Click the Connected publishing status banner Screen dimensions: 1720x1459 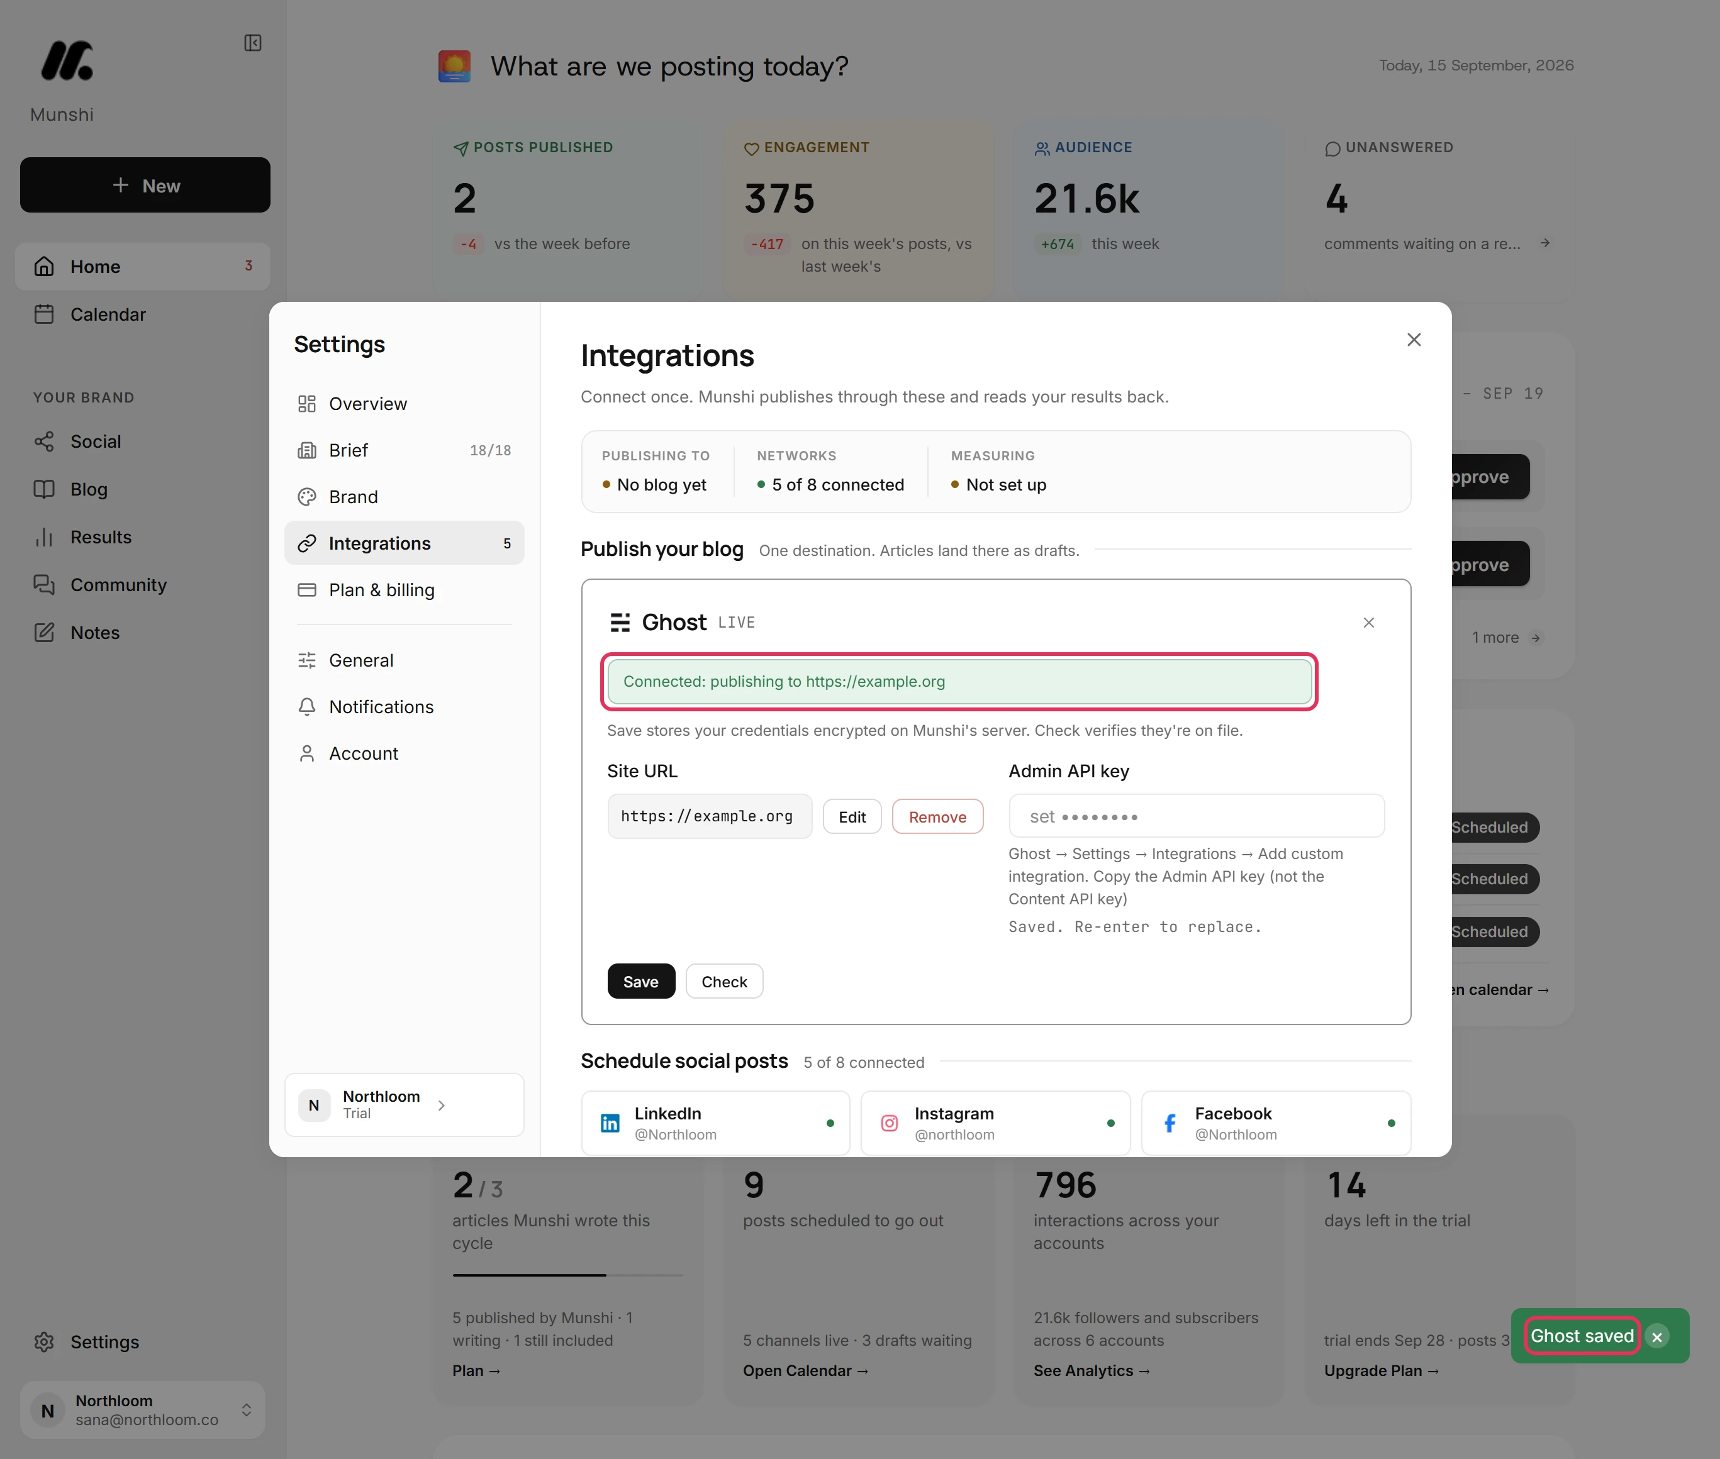coord(959,682)
